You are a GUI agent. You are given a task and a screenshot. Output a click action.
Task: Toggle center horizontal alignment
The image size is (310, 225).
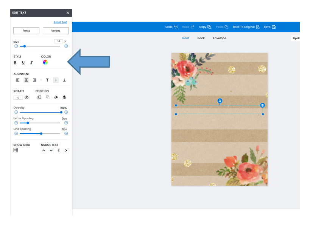pyautogui.click(x=26, y=79)
